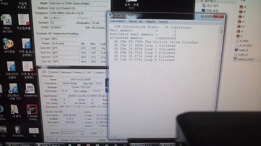
Task: Open the 2012학년 shortcut icon
Action: pos(14,92)
